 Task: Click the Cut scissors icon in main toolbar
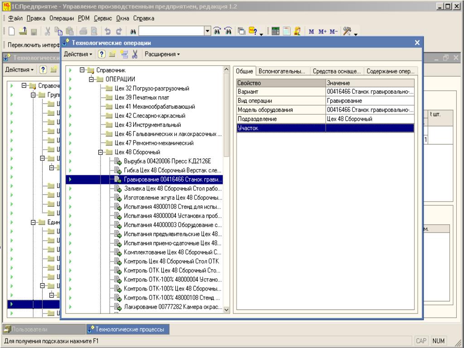(x=47, y=31)
